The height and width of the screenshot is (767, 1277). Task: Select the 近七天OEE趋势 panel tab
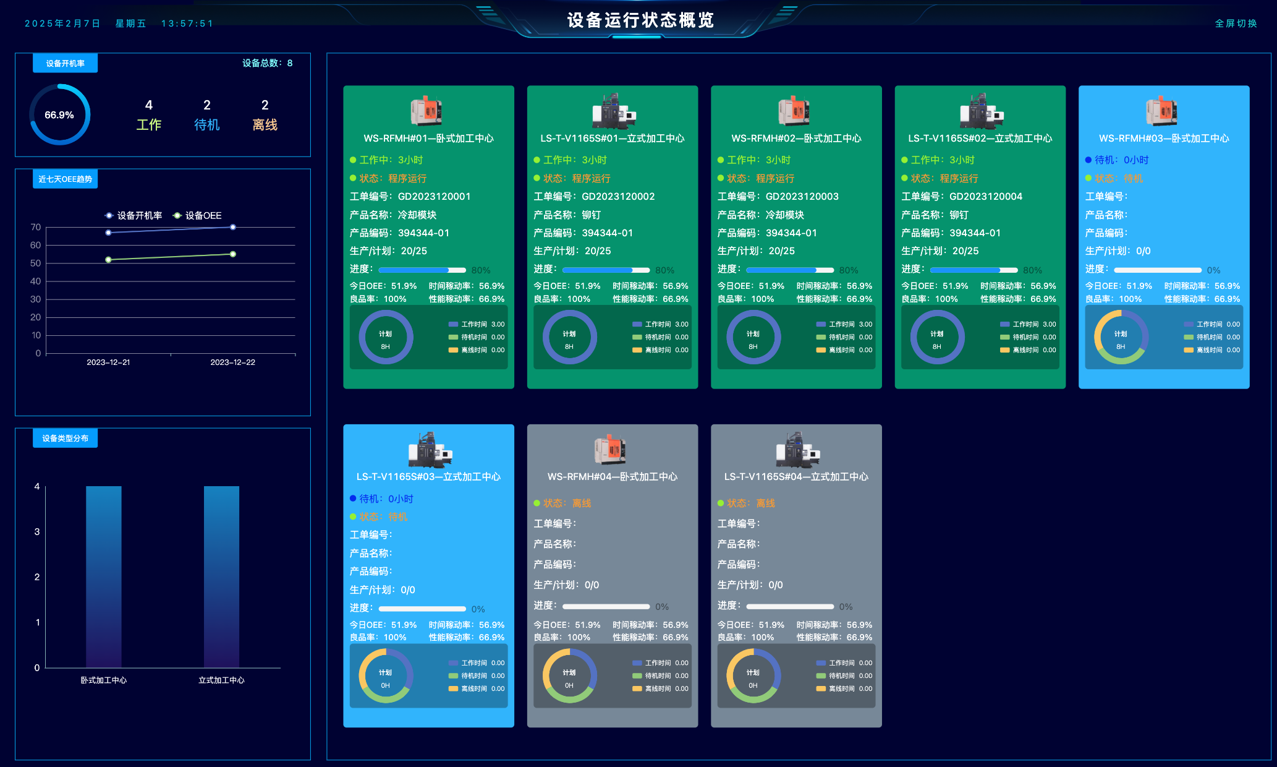point(65,179)
